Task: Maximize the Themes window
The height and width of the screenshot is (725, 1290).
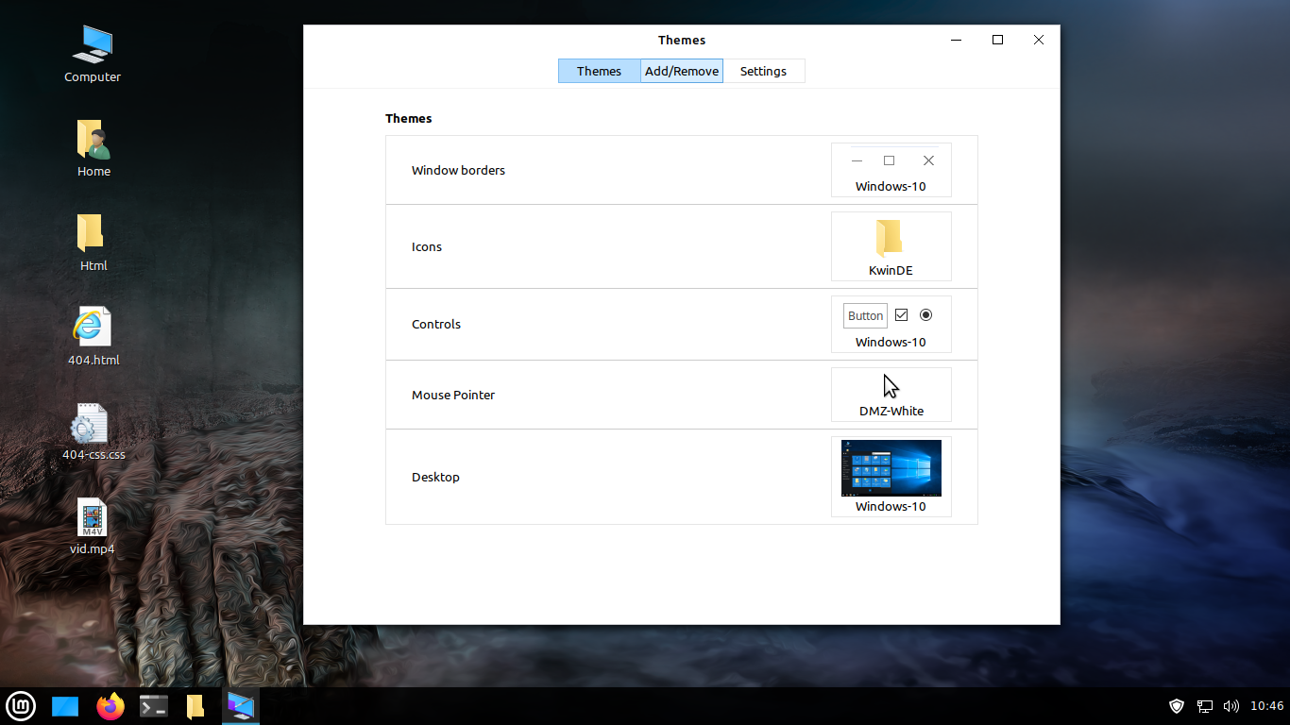Action: pos(997,40)
